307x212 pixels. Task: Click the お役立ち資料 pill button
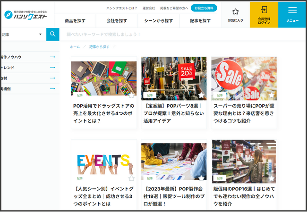(204, 8)
